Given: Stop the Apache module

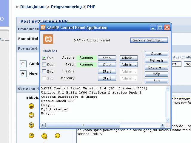Looking at the screenshot, I should tap(107, 58).
